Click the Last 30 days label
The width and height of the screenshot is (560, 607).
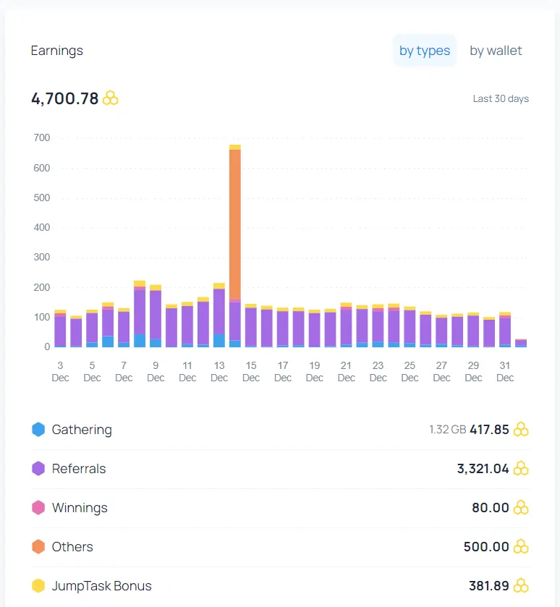[501, 98]
